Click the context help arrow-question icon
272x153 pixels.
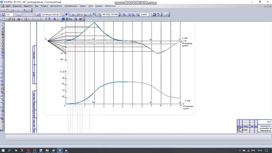81,19
